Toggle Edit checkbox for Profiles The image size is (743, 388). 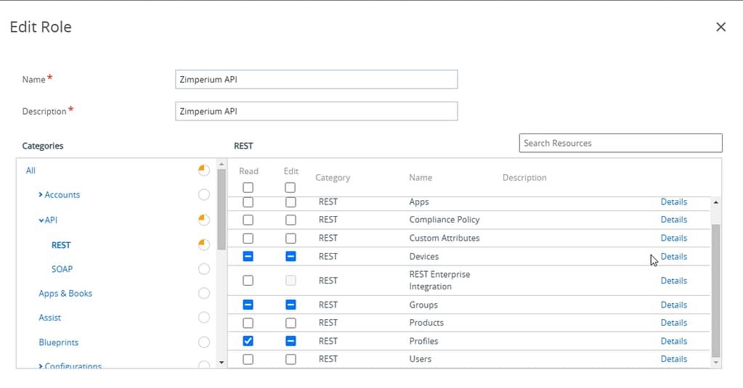point(291,341)
